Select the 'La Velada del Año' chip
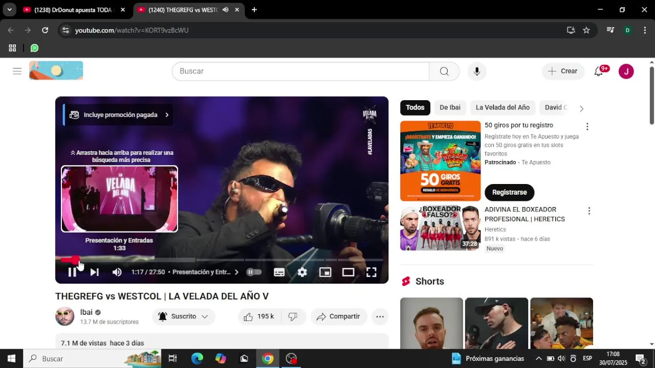The image size is (655, 368). 503,107
